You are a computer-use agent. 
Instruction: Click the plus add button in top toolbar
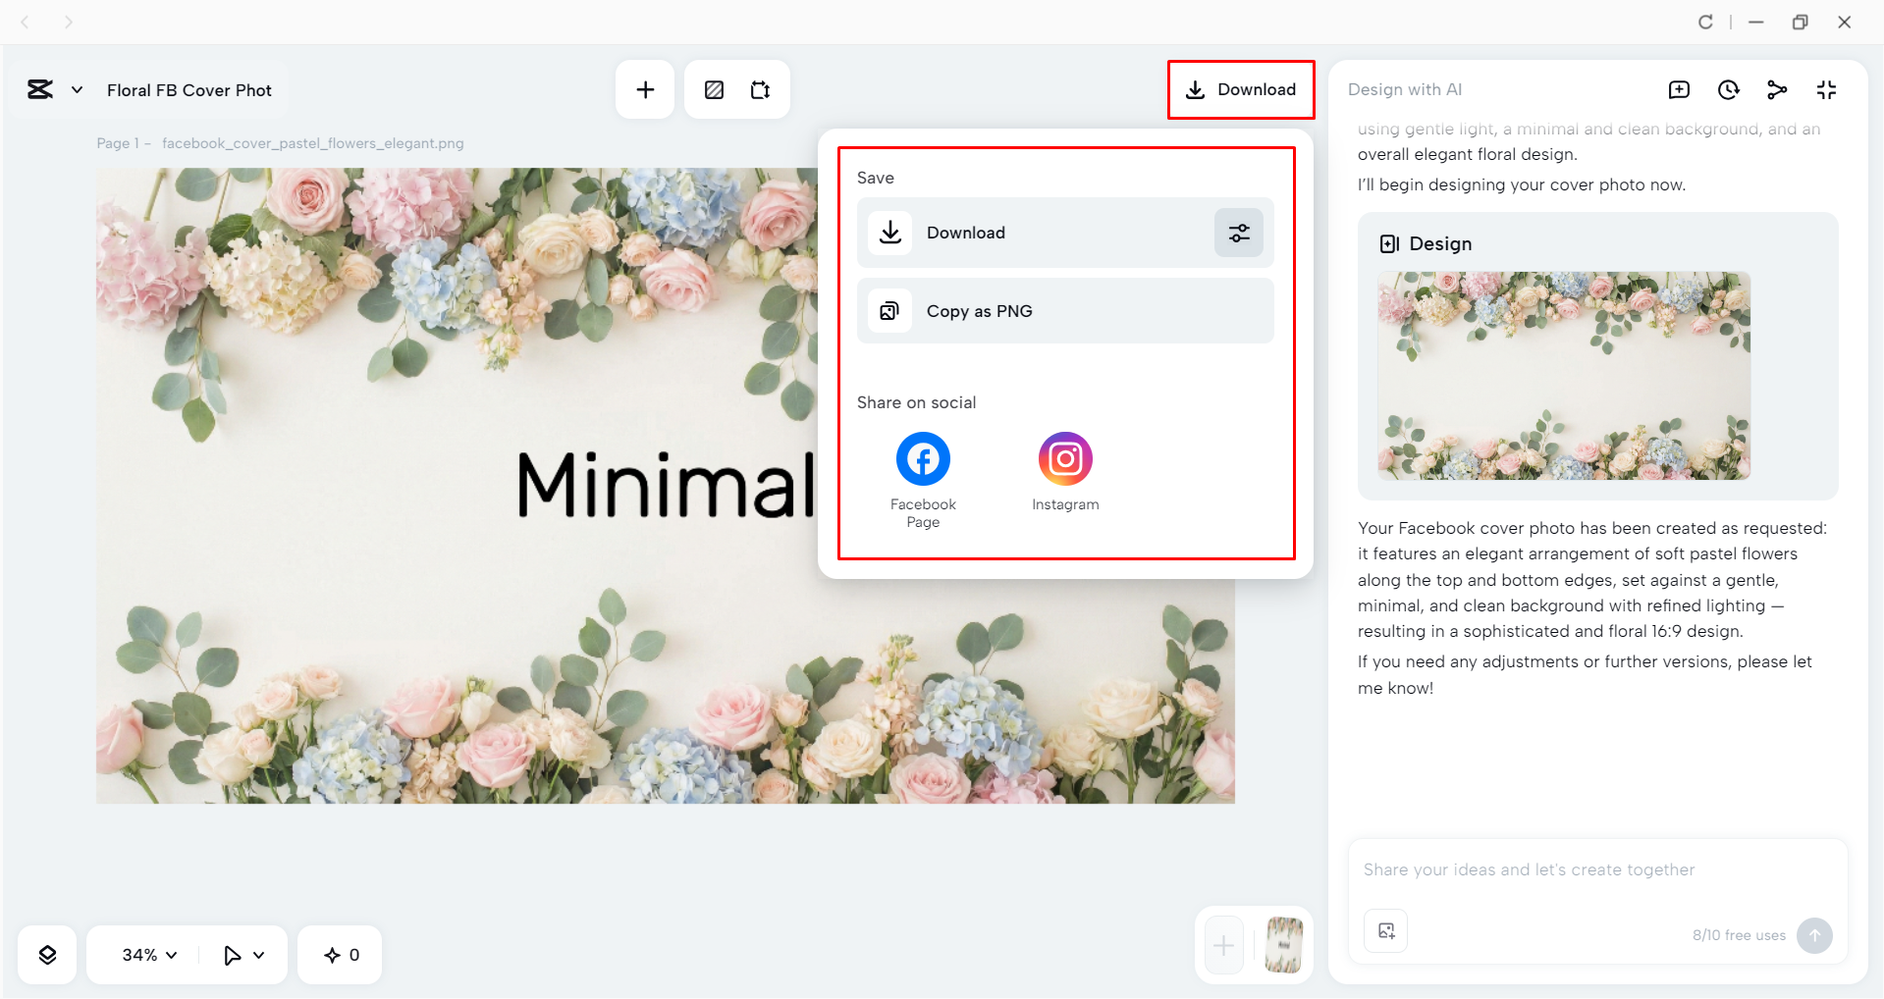[645, 90]
